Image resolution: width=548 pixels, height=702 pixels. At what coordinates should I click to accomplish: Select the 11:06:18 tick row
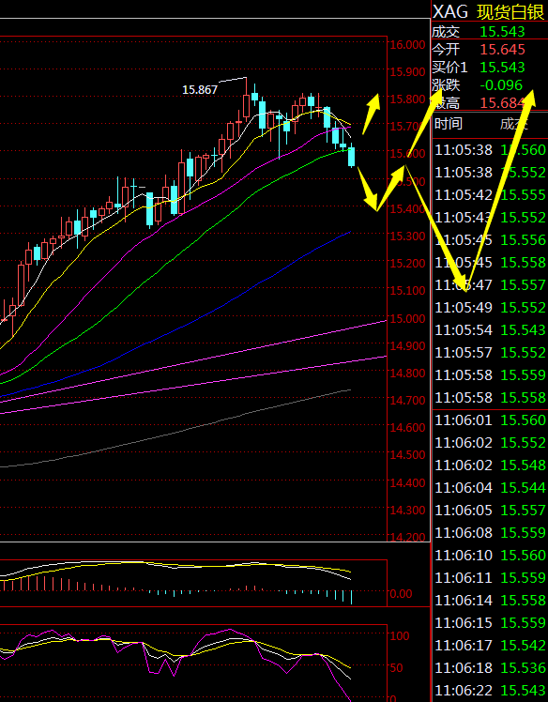[x=490, y=667]
